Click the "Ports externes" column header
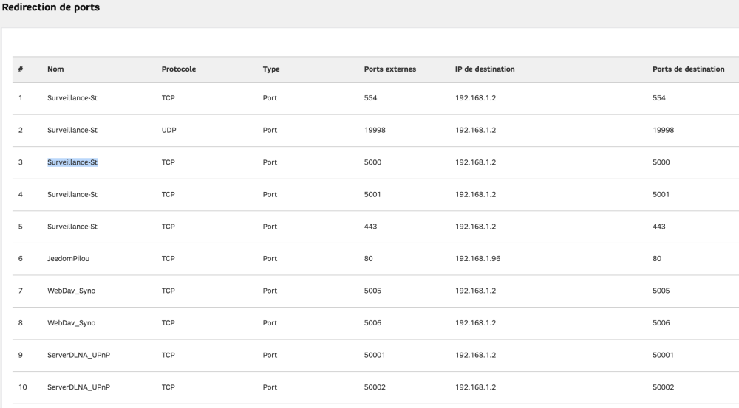The height and width of the screenshot is (408, 739). click(390, 69)
